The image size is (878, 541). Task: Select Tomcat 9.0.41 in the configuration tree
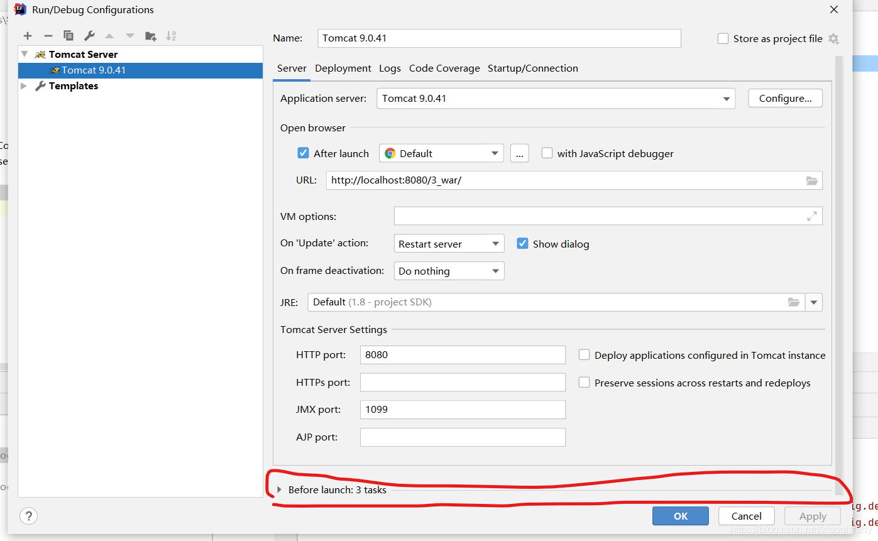140,70
